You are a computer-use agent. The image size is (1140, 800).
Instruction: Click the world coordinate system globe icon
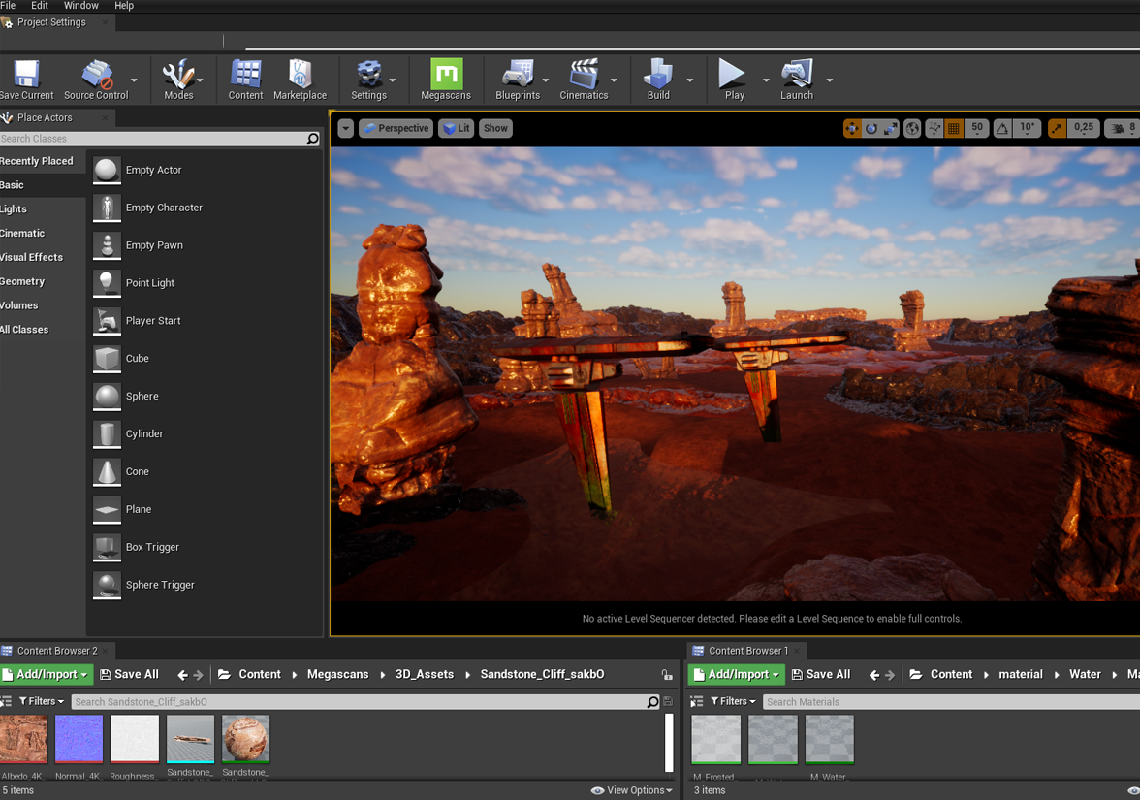tap(912, 128)
